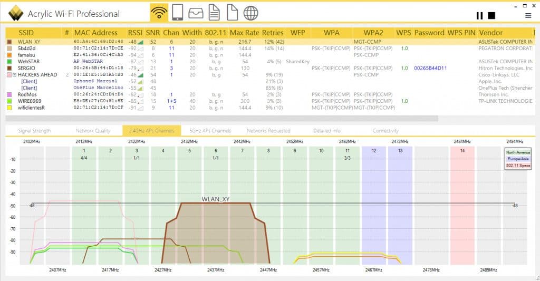Select the WIRE6969 network row
540x281 pixels.
270,101
